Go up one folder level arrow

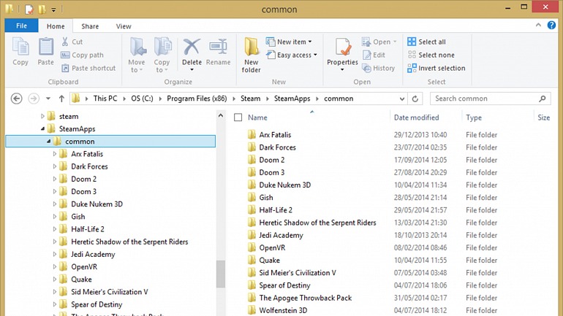(61, 99)
